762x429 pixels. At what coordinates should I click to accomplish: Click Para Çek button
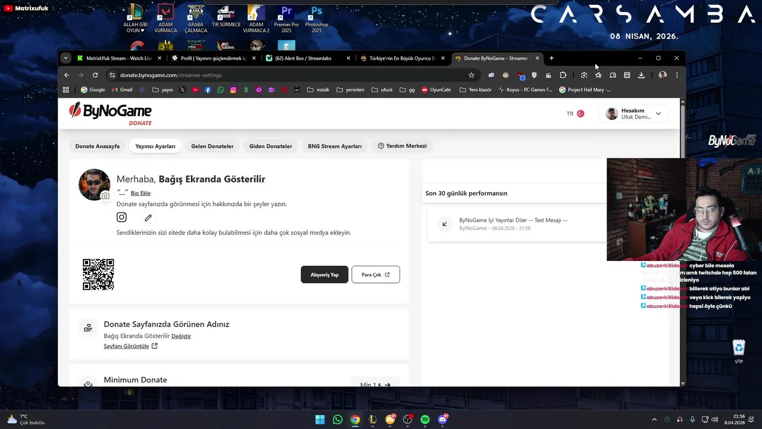(x=376, y=275)
